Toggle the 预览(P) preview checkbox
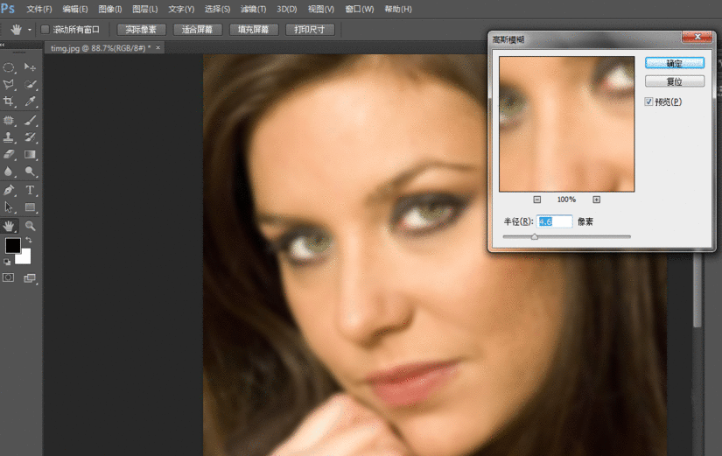This screenshot has width=722, height=456. pyautogui.click(x=648, y=102)
